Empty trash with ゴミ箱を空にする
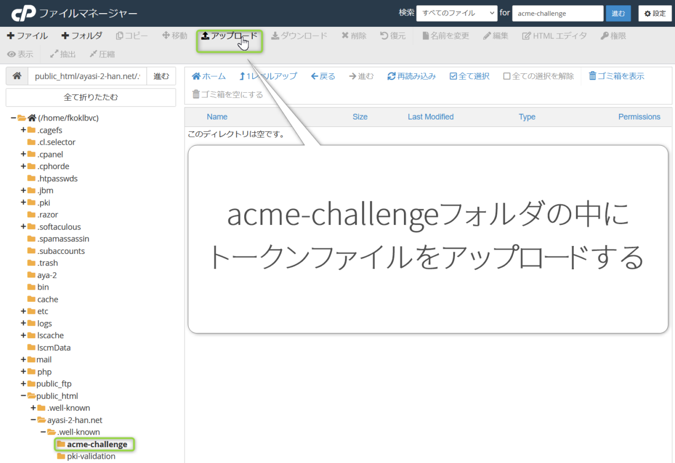 coord(227,94)
